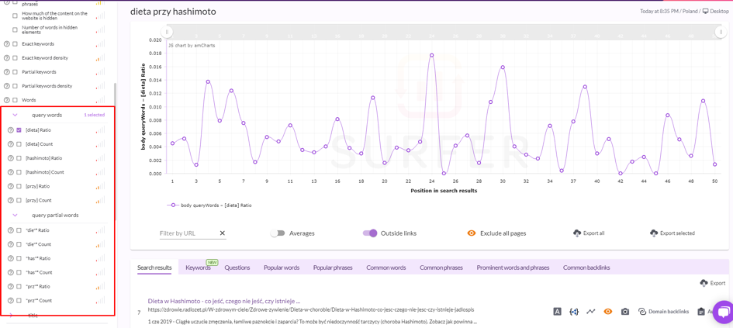Toggle the Averages switch

pyautogui.click(x=278, y=233)
